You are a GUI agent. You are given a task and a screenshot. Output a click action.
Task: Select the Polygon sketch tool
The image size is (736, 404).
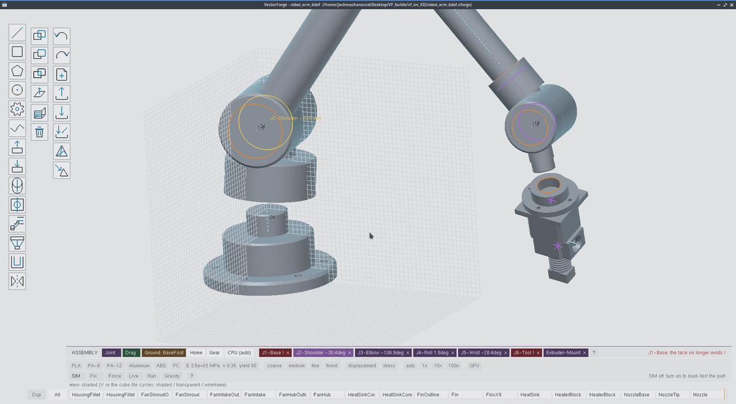point(17,71)
